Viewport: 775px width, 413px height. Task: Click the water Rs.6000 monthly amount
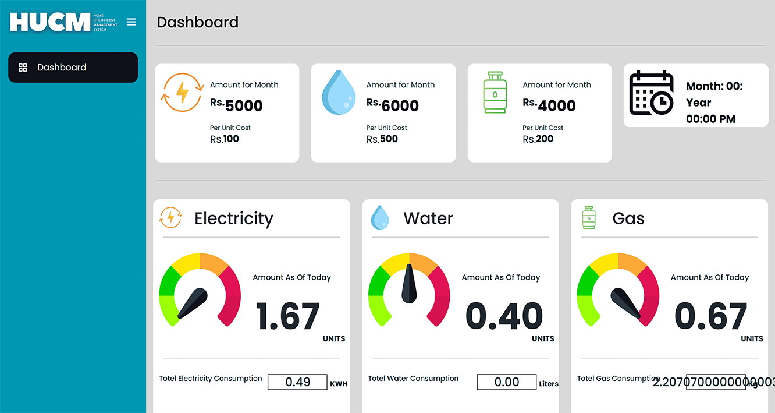click(x=393, y=105)
